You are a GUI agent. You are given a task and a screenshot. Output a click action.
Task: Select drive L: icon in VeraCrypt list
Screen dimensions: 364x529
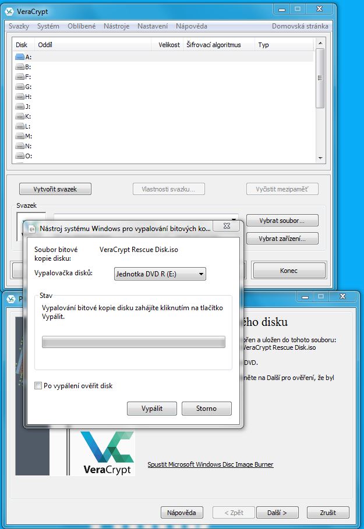click(20, 126)
